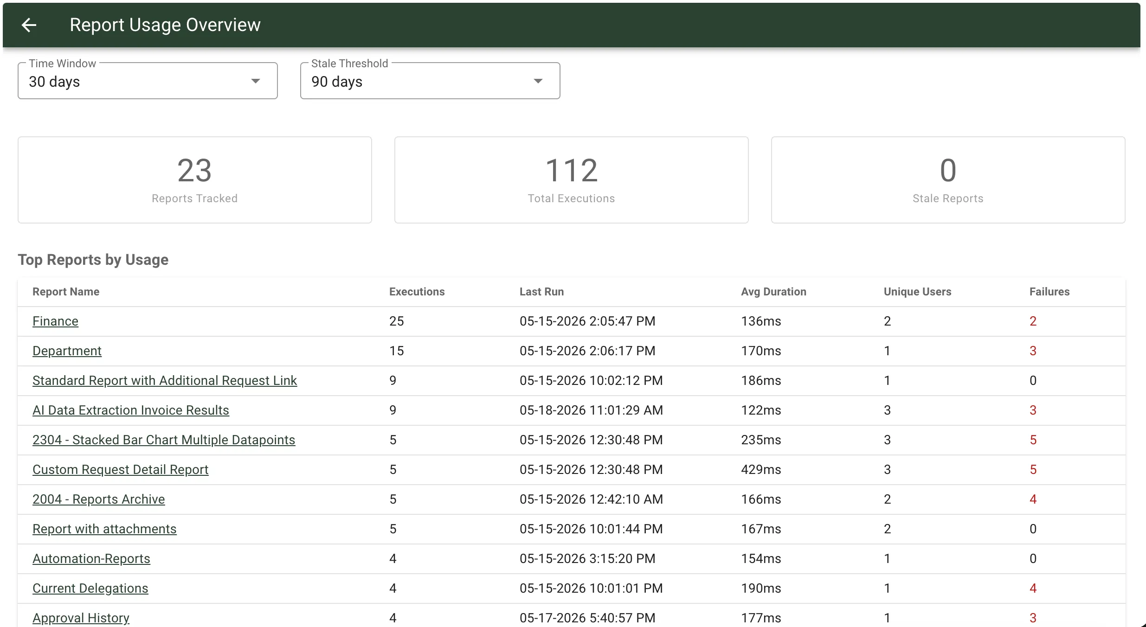Open AI Data Extraction Invoice Results report
The height and width of the screenshot is (627, 1146).
131,410
